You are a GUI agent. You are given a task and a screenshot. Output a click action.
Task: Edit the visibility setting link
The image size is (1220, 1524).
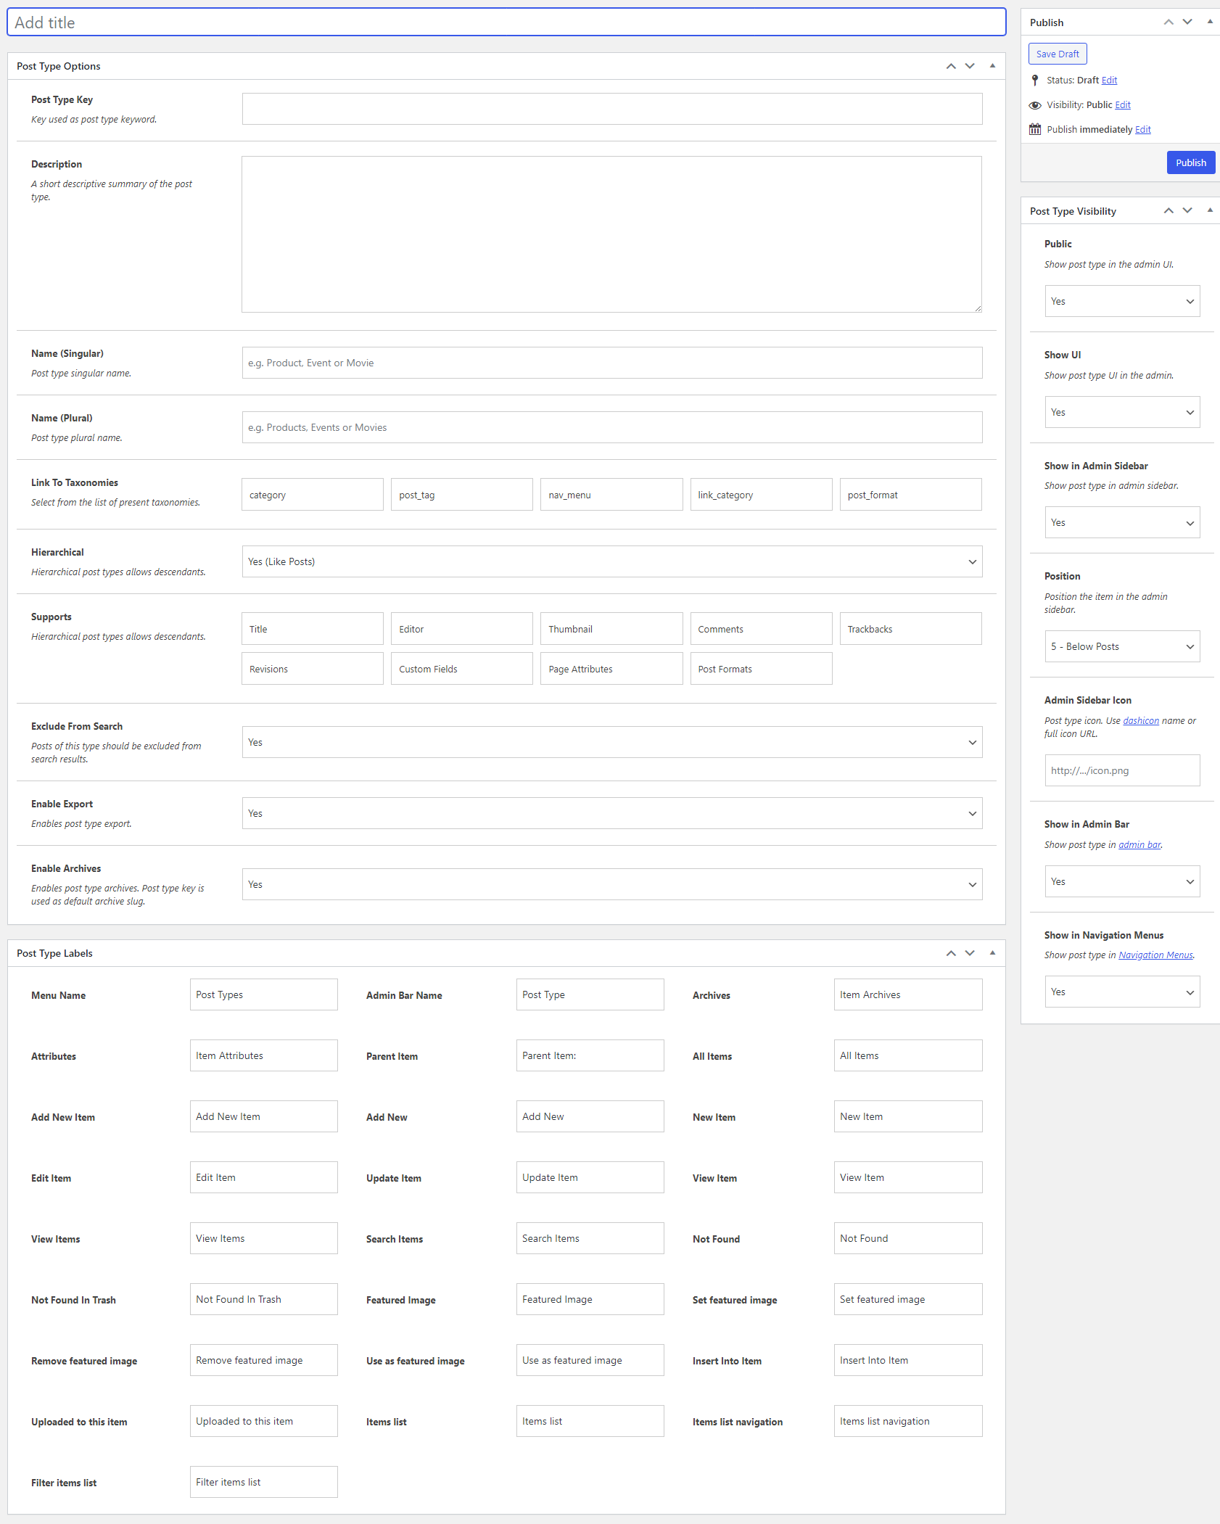tap(1123, 105)
